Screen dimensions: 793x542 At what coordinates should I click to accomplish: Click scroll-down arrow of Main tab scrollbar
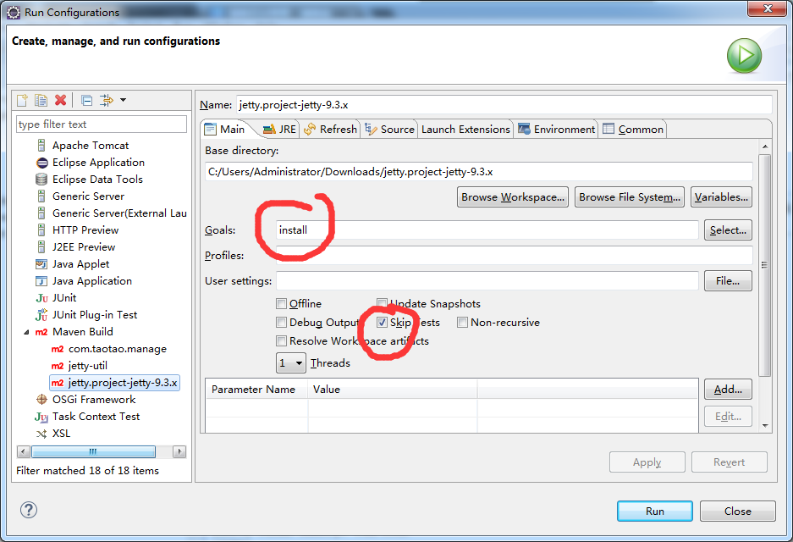point(765,426)
